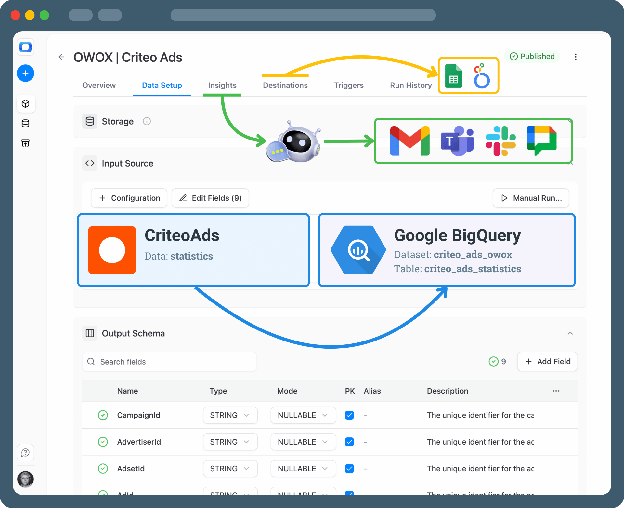This screenshot has height=508, width=624.
Task: Open the user avatar at sidebar bottom
Action: coord(25,479)
